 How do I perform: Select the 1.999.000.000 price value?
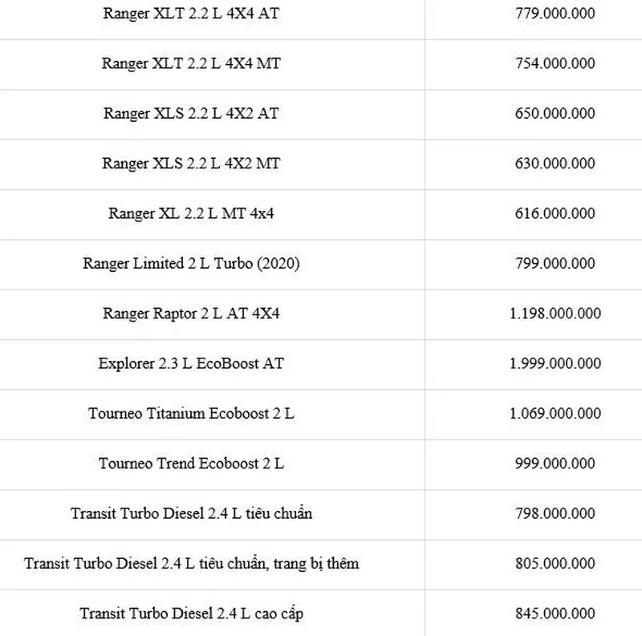point(555,363)
